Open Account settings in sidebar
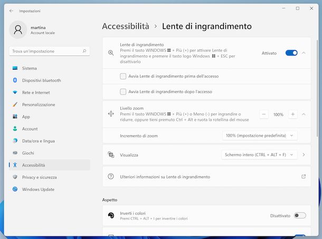The height and width of the screenshot is (239, 322). pos(50,129)
